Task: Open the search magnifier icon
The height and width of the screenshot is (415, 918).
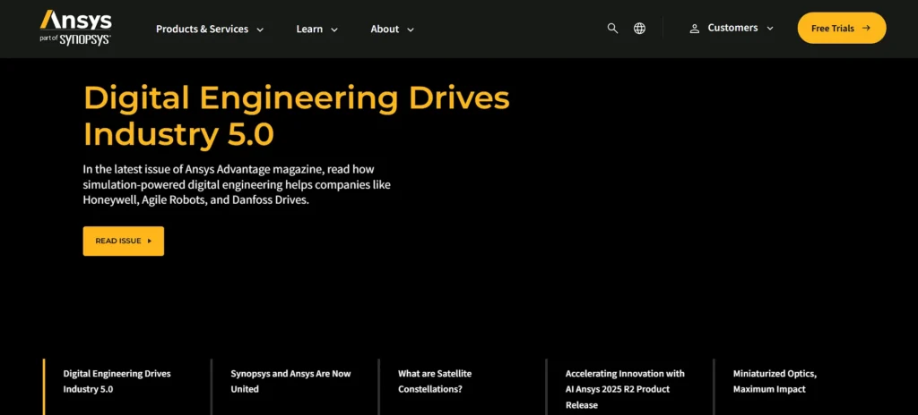Action: pos(612,29)
